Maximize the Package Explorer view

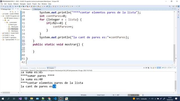click(18, 9)
